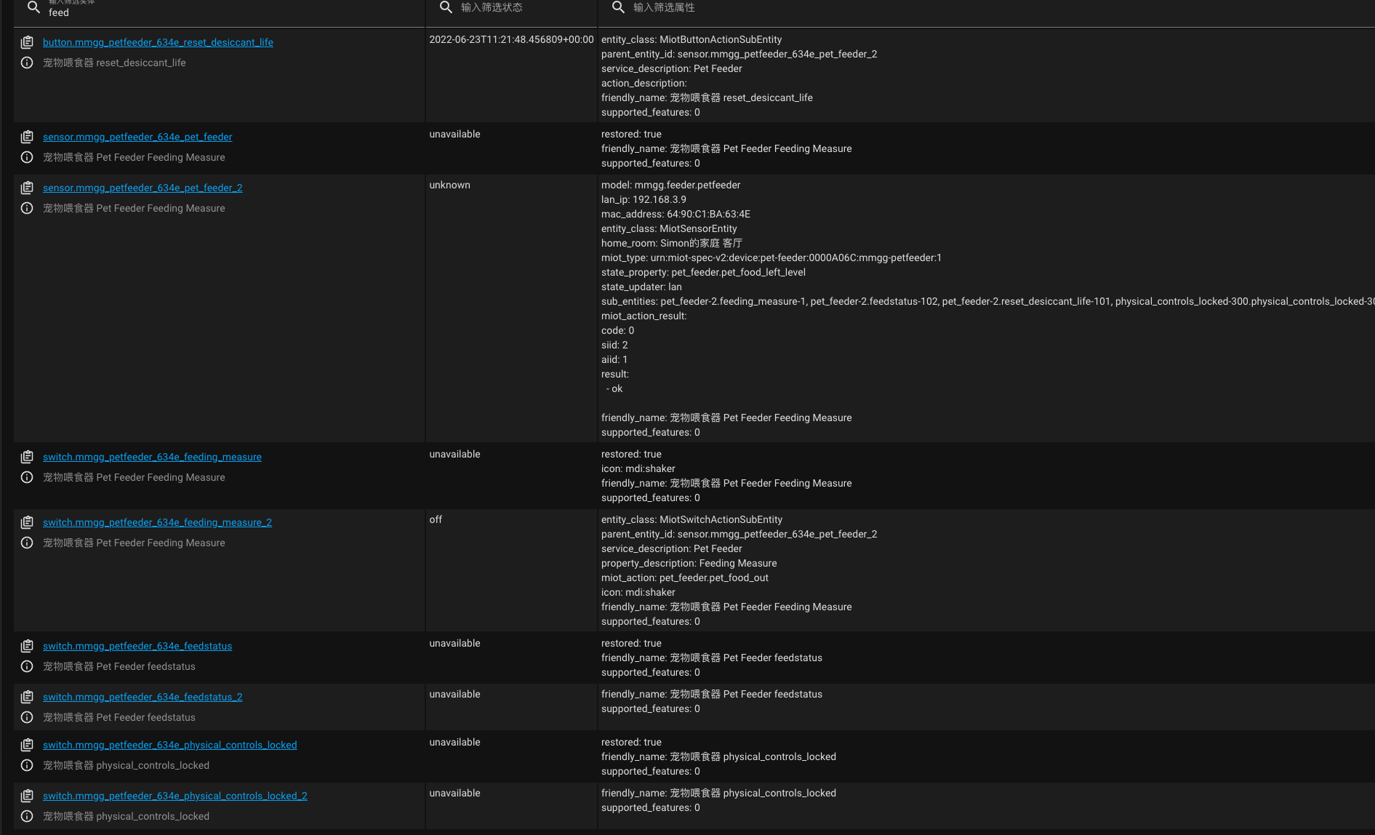Screen dimensions: 1375x835
Task: Copy entity ID for button reset_desiccant_life
Action: pos(27,42)
